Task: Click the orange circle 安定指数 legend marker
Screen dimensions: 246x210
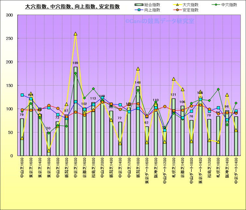Action: (x=177, y=10)
